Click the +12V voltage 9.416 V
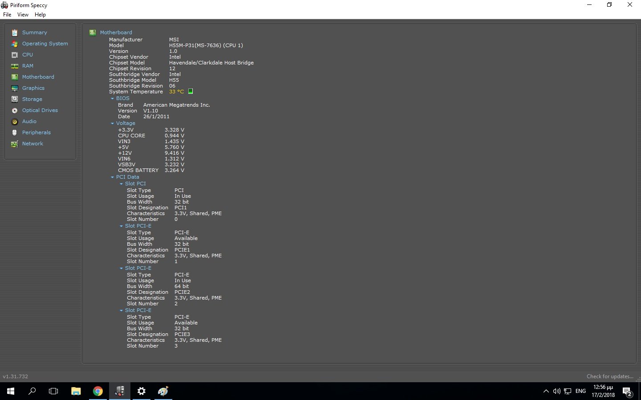 pos(174,153)
